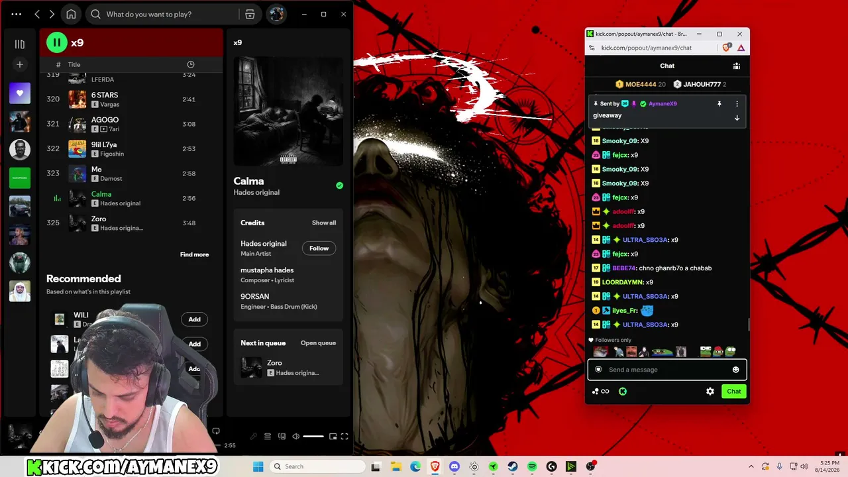Send message with the green Chat button
Image resolution: width=848 pixels, height=477 pixels.
pos(734,392)
